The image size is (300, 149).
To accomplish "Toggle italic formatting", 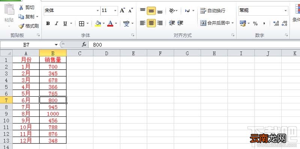I will pyautogui.click(x=57, y=24).
